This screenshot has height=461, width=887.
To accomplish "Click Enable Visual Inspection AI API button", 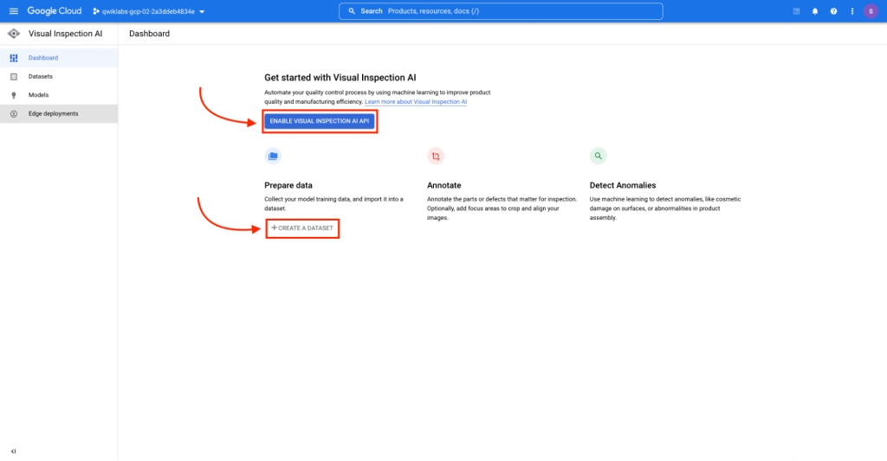I will click(x=320, y=121).
